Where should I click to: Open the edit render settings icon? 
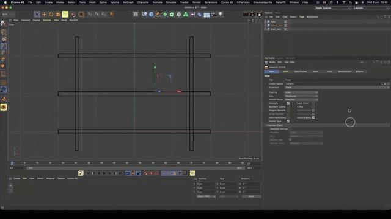[x=259, y=15]
